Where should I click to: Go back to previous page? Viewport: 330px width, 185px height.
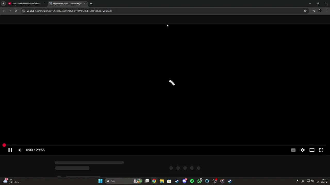[x=4, y=11]
